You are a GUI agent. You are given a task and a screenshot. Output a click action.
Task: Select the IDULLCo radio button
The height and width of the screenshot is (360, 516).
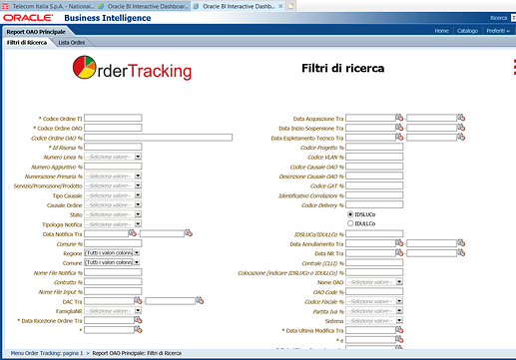[350, 223]
